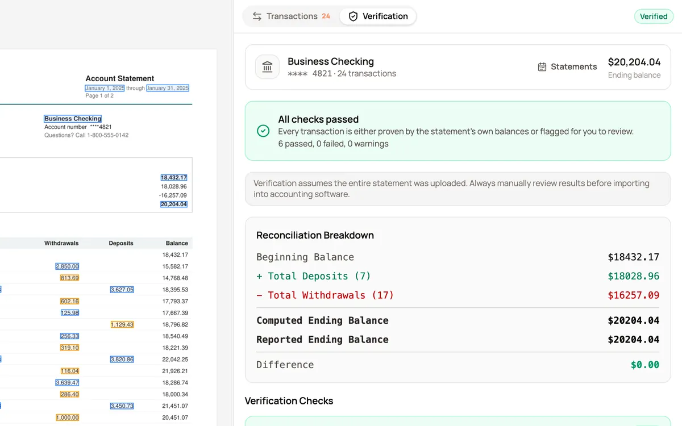682x426 pixels.
Task: Click the Total Deposits (7) row
Action: click(x=458, y=276)
